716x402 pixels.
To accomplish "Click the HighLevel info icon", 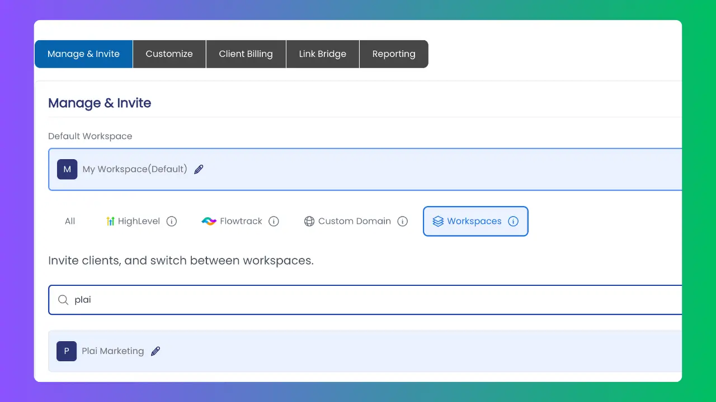I will [x=172, y=221].
